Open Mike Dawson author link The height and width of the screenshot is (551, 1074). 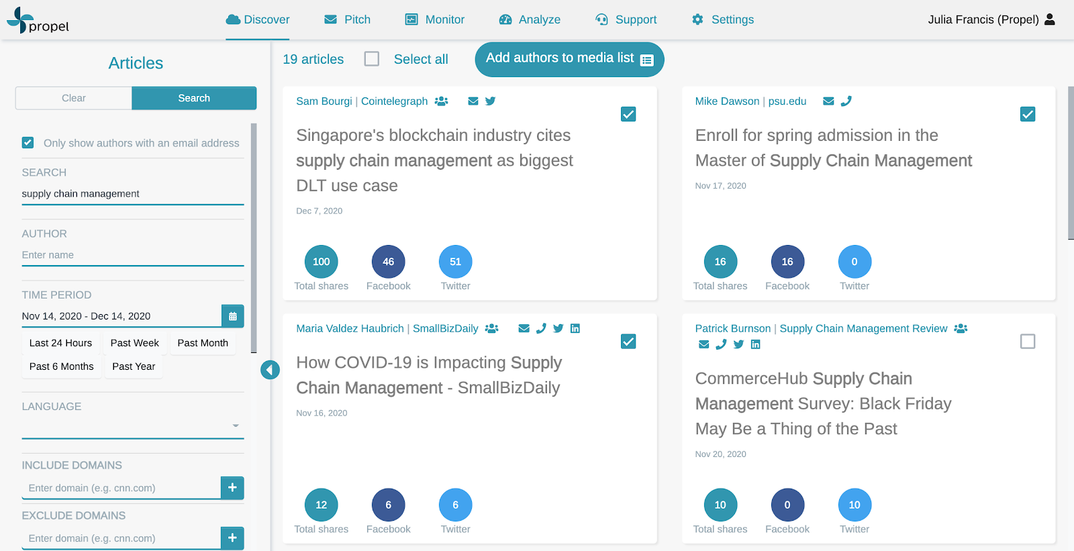tap(727, 101)
